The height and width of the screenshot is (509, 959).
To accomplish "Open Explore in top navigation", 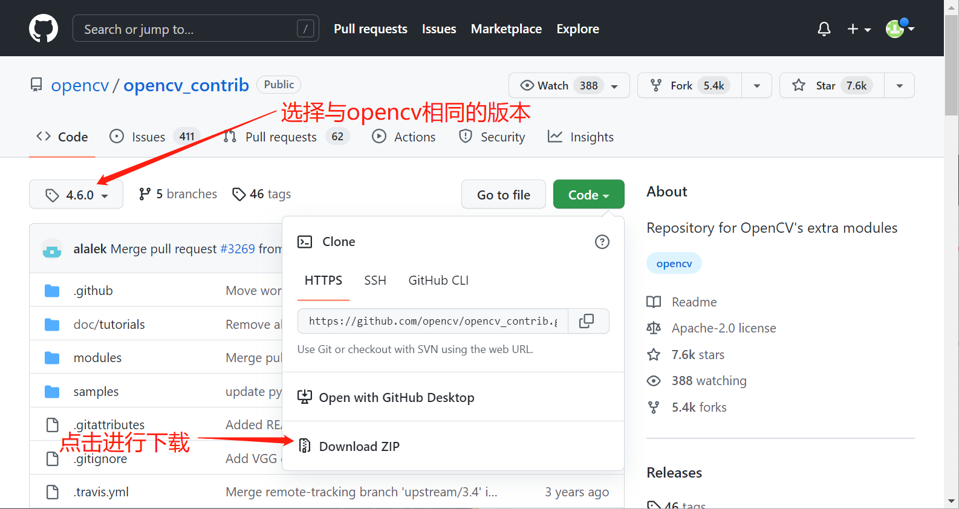I will pyautogui.click(x=577, y=29).
